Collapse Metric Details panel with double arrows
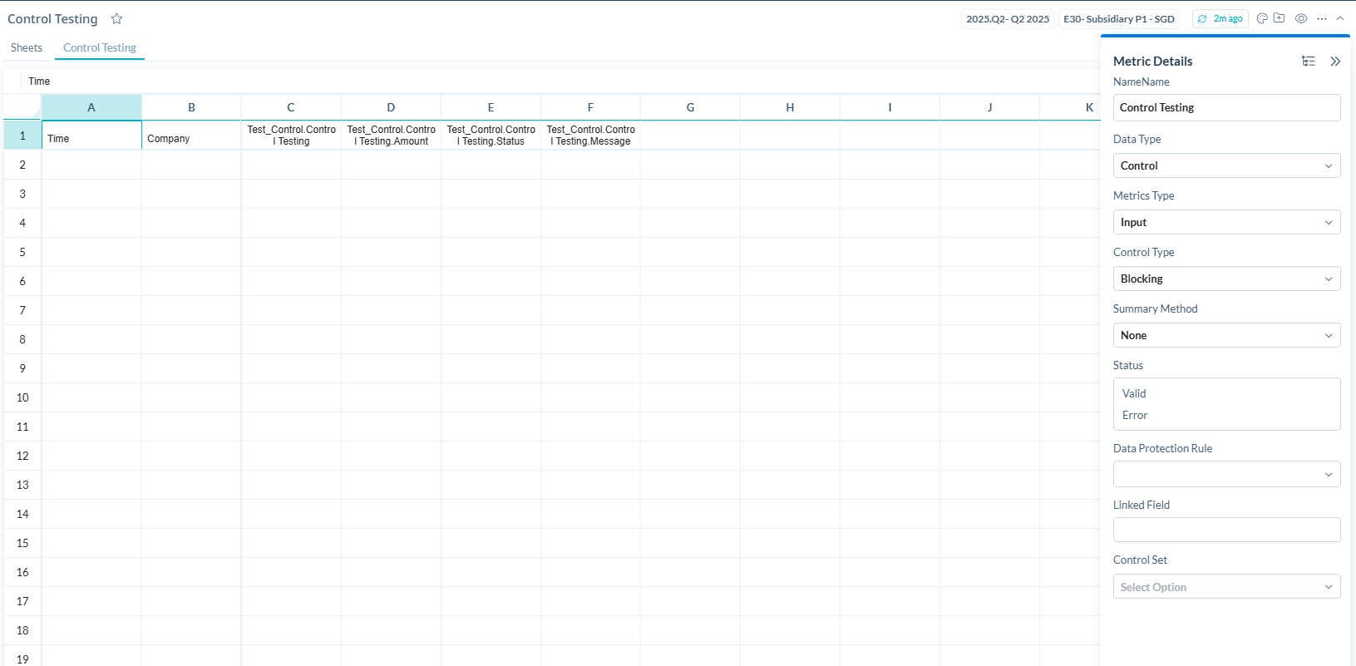Image resolution: width=1356 pixels, height=666 pixels. [1335, 62]
